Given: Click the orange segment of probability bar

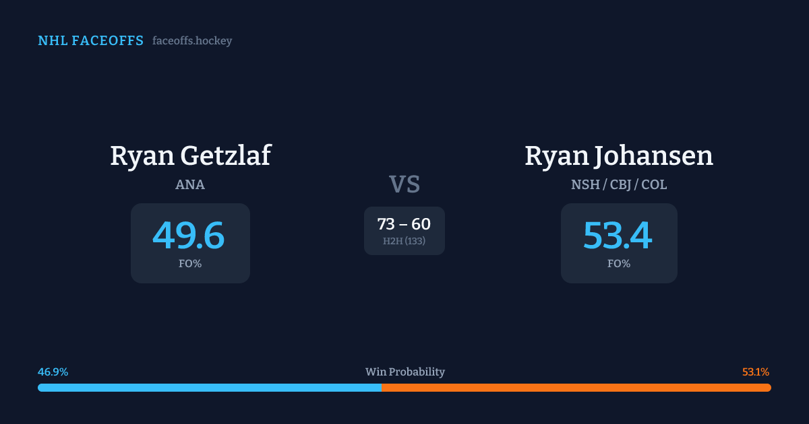Looking at the screenshot, I should point(576,388).
